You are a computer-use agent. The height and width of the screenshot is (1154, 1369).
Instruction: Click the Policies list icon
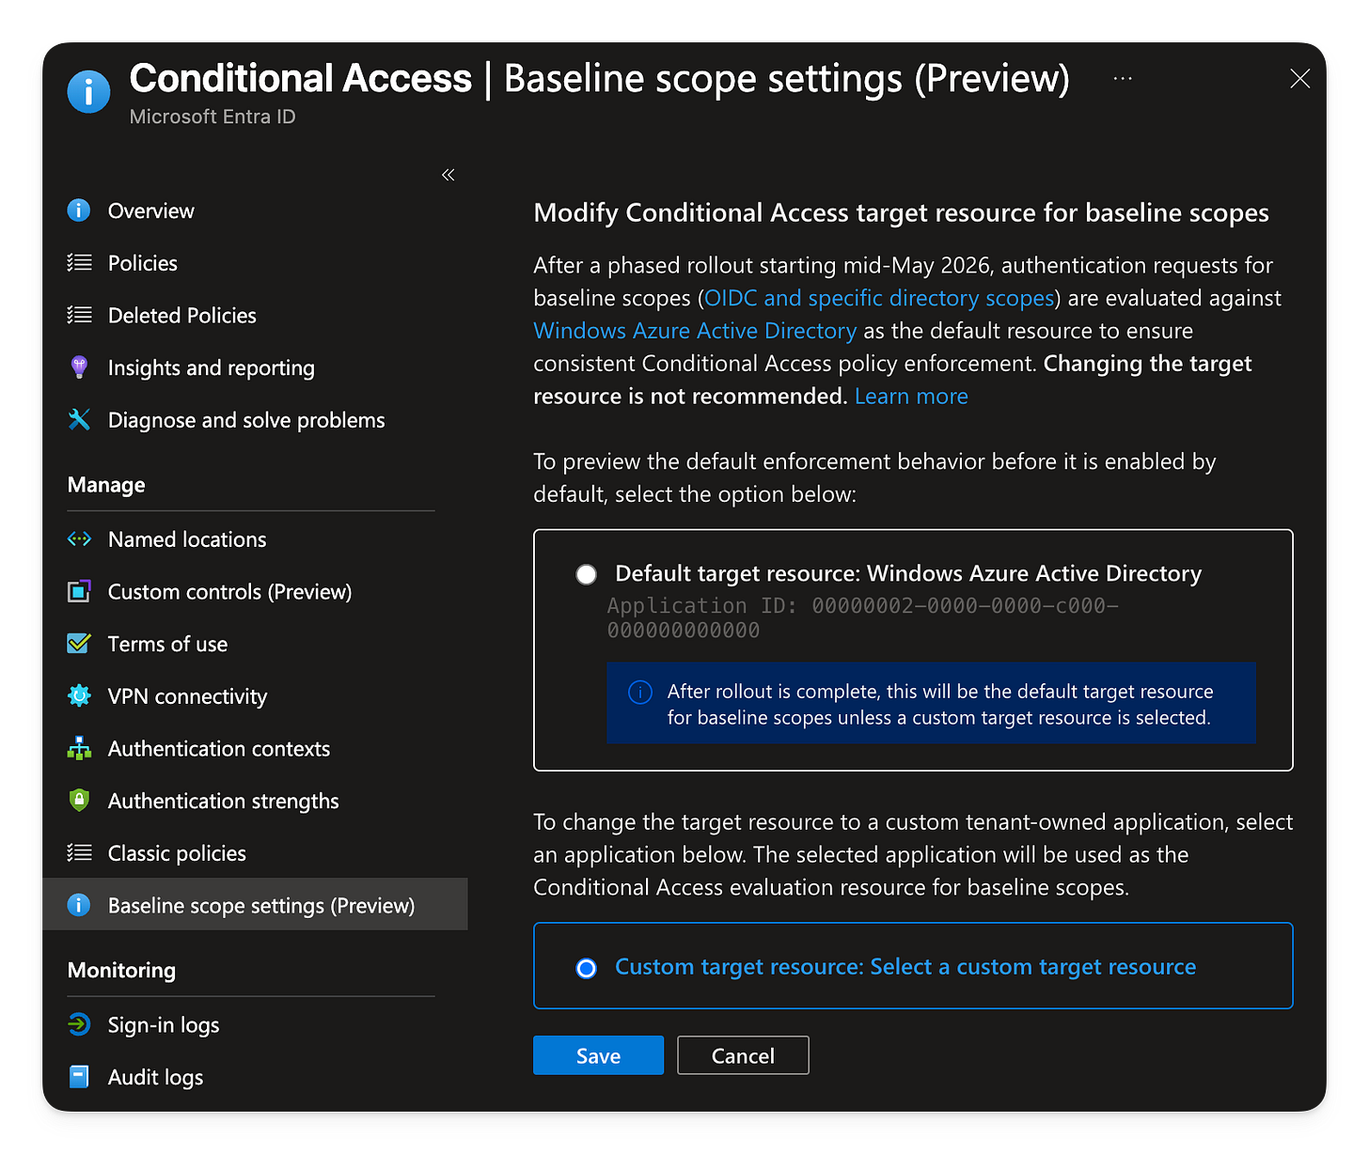pos(79,263)
